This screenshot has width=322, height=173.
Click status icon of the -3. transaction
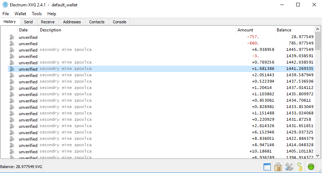[x=12, y=56]
